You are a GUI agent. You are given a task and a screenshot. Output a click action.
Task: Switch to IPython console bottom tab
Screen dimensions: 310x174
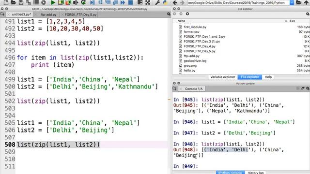230,173
